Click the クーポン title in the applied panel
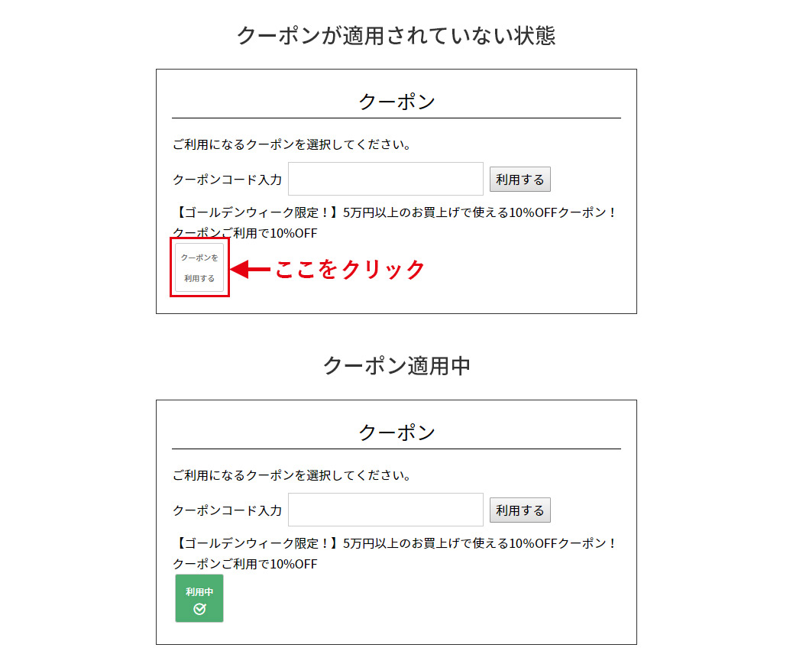 [x=396, y=432]
